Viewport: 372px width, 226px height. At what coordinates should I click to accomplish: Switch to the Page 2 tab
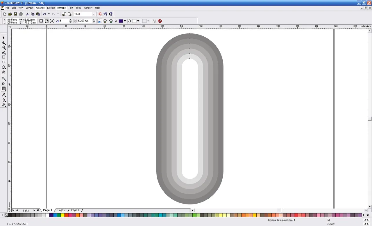(61, 210)
